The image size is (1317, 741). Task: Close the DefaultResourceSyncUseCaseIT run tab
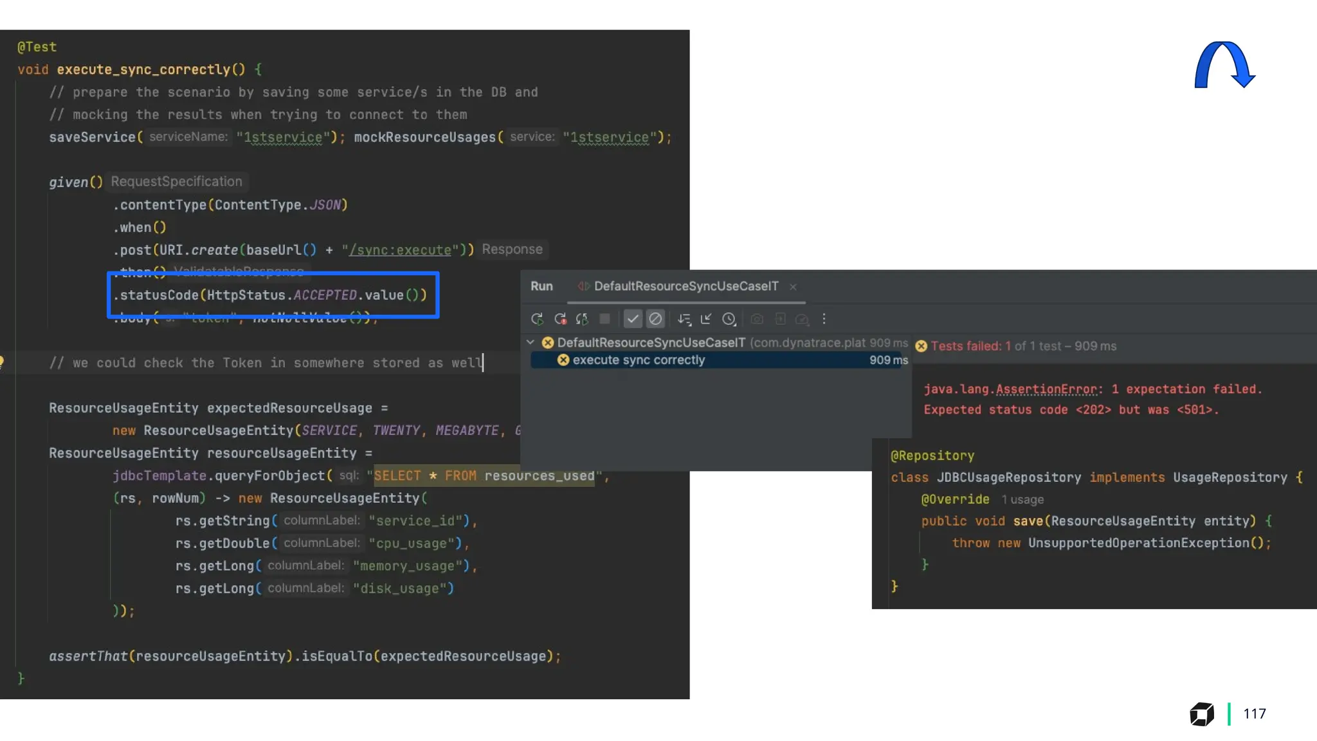tap(793, 287)
